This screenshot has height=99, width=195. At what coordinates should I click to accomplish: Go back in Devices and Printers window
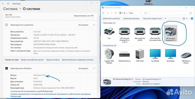(103, 13)
